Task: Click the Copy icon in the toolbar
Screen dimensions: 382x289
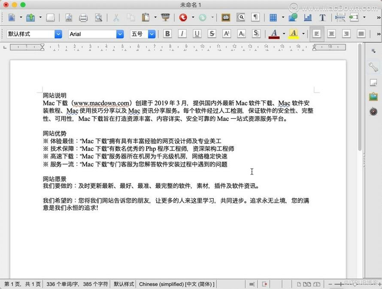Action: pyautogui.click(x=131, y=18)
